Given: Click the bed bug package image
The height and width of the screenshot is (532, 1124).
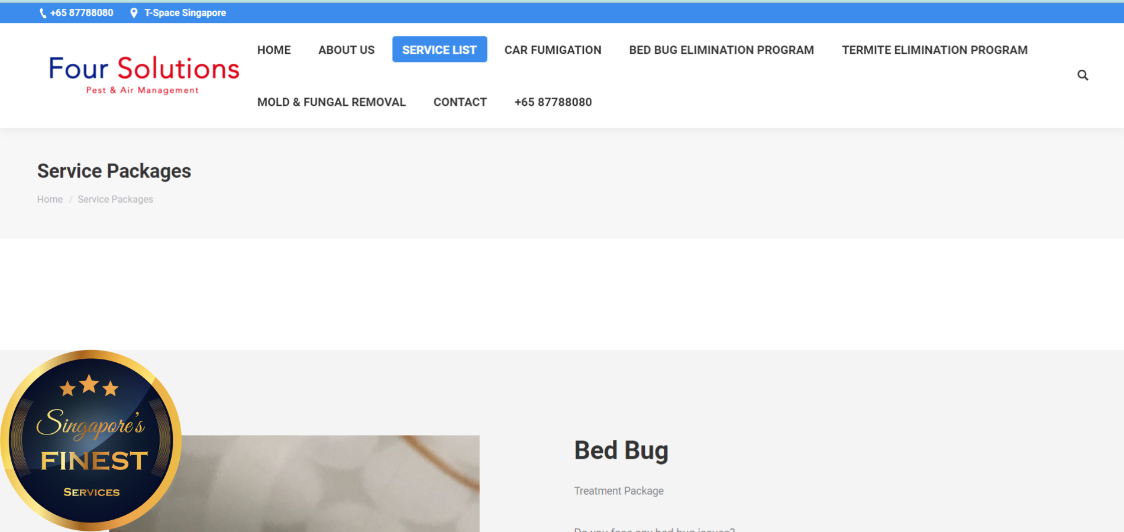Looking at the screenshot, I should [x=331, y=485].
